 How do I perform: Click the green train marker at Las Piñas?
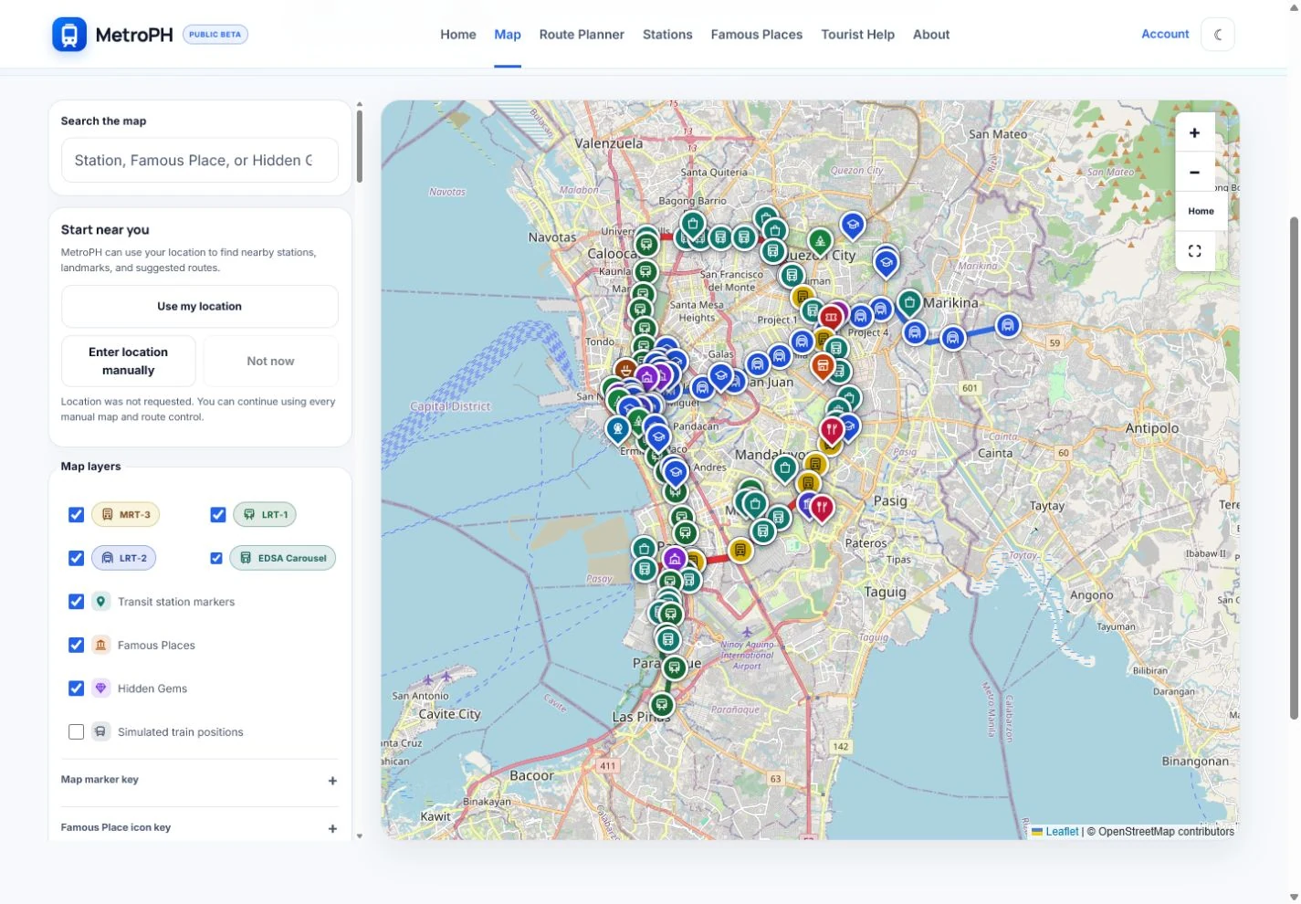pos(662,705)
